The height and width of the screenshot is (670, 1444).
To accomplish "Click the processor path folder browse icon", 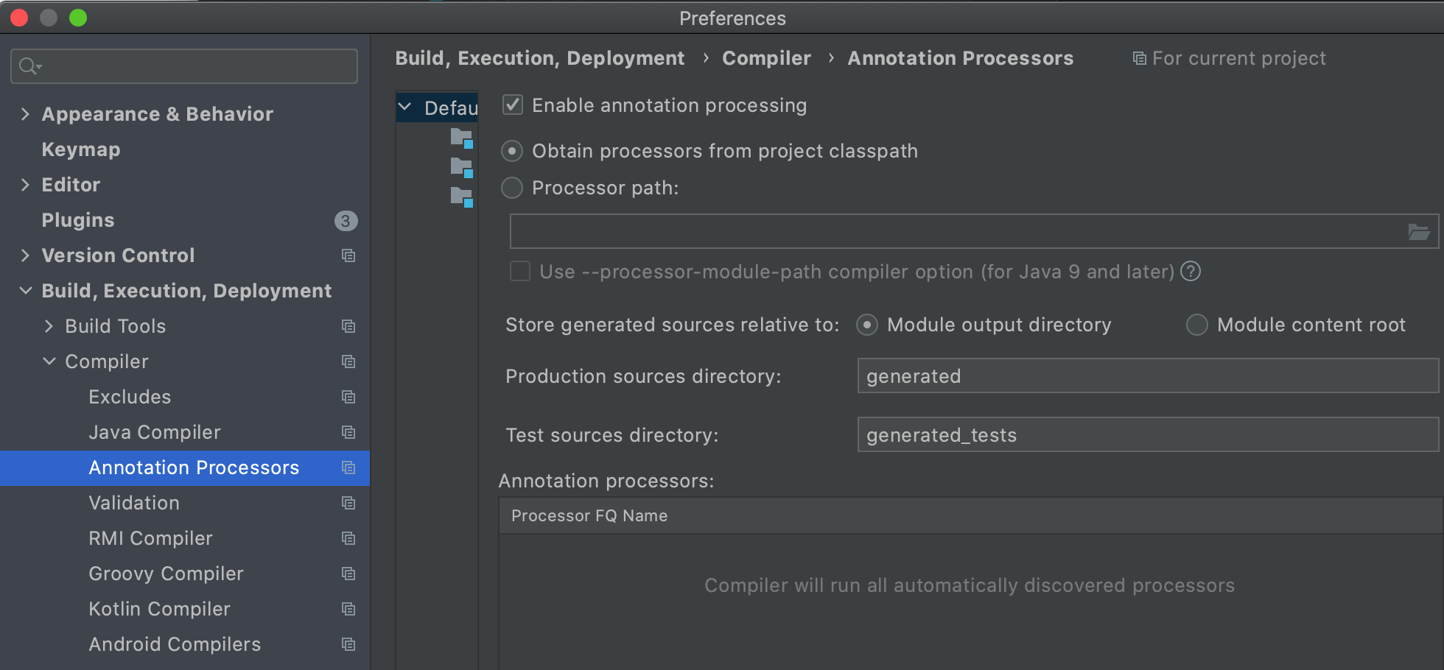I will [x=1418, y=232].
